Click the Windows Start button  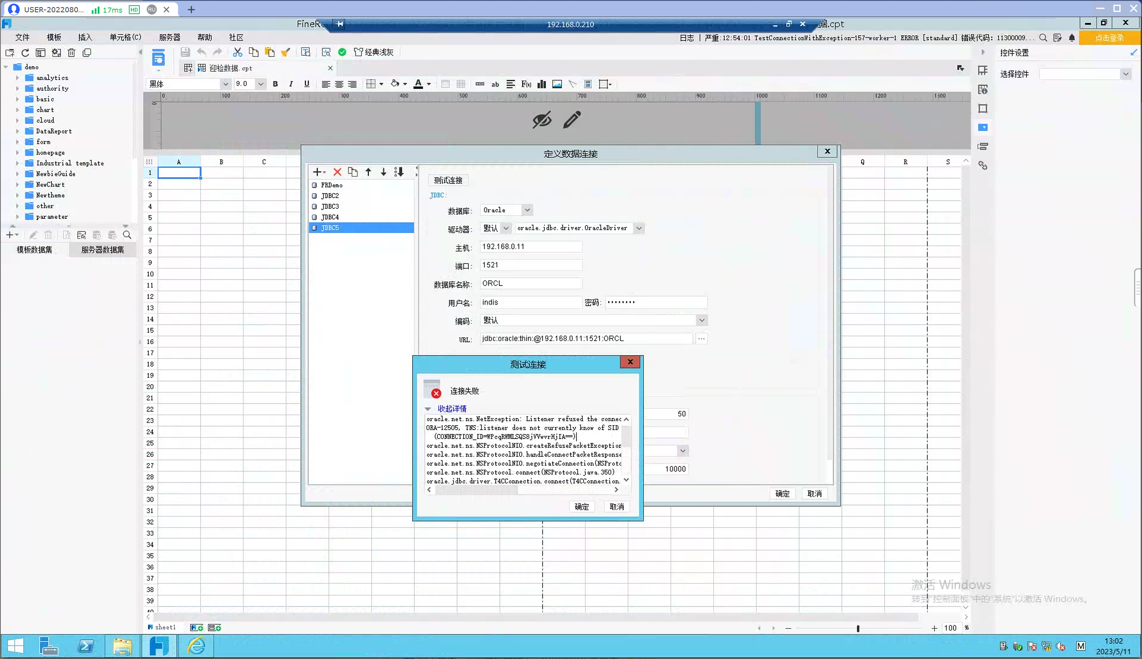[15, 646]
